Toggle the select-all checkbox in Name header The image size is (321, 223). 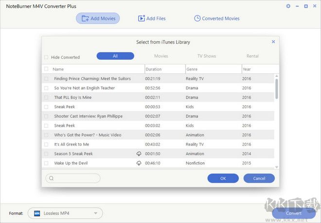tap(46, 69)
